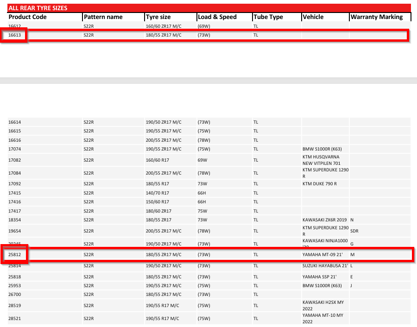Click the 180/60 ZR17 tyre size cell
The image size is (417, 327).
[x=158, y=211]
